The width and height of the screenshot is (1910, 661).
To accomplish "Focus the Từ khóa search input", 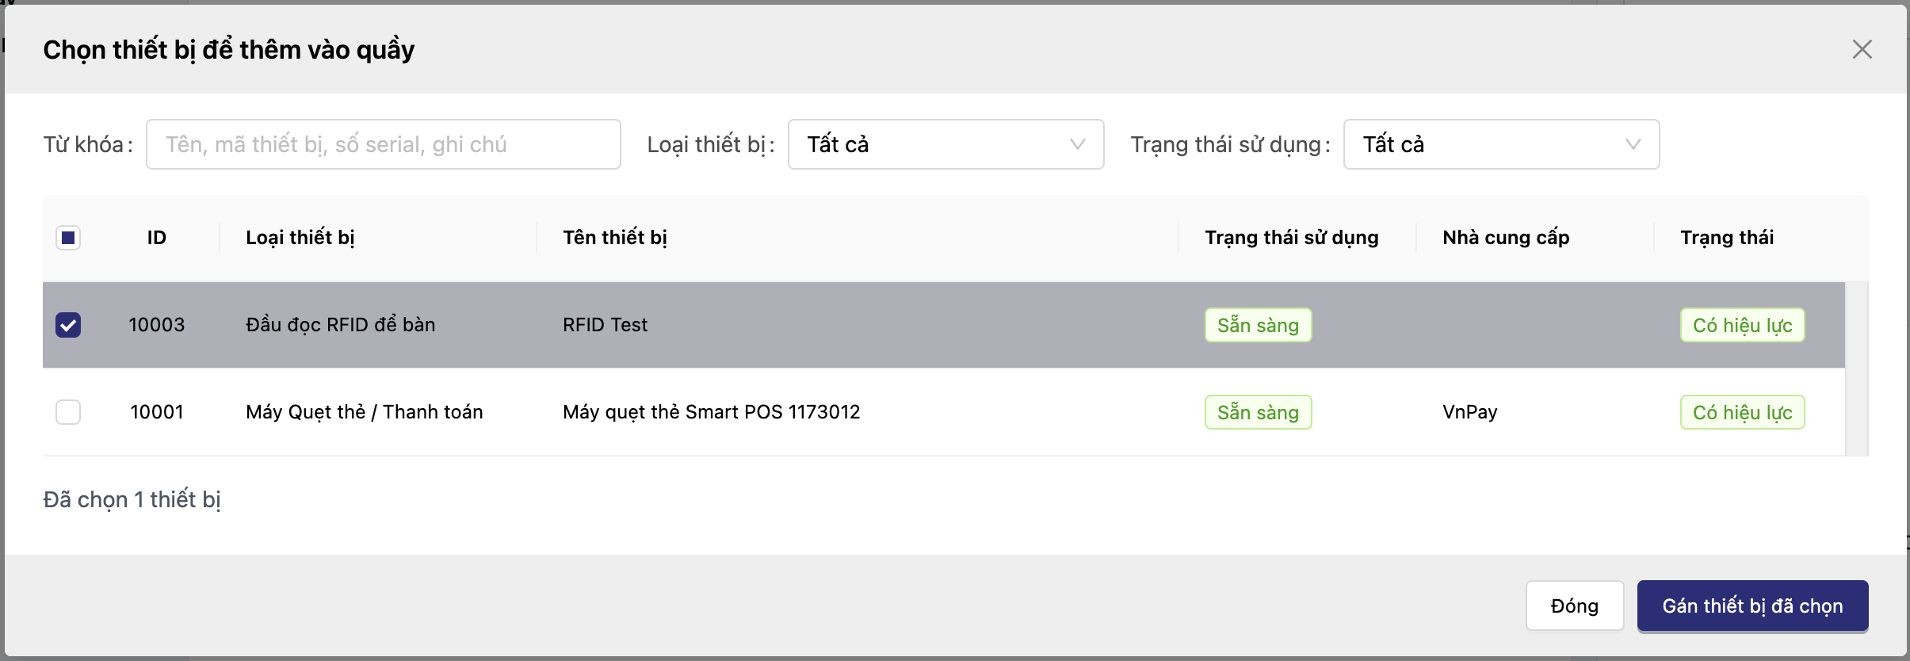I will coord(383,144).
